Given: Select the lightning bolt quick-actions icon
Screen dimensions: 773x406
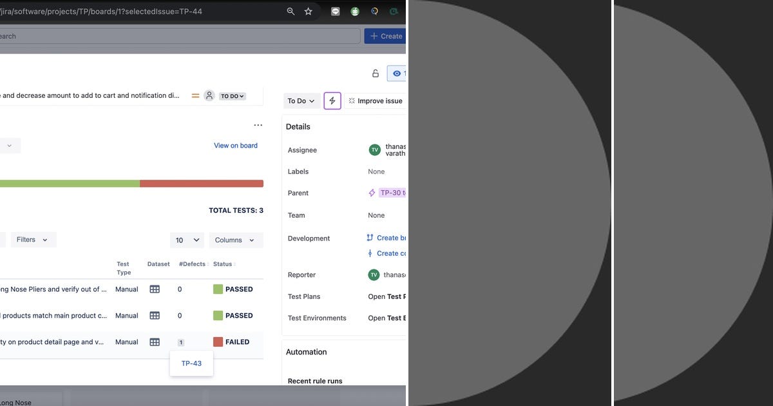Looking at the screenshot, I should click(x=332, y=101).
